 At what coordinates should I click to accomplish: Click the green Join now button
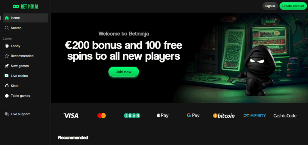tap(124, 72)
